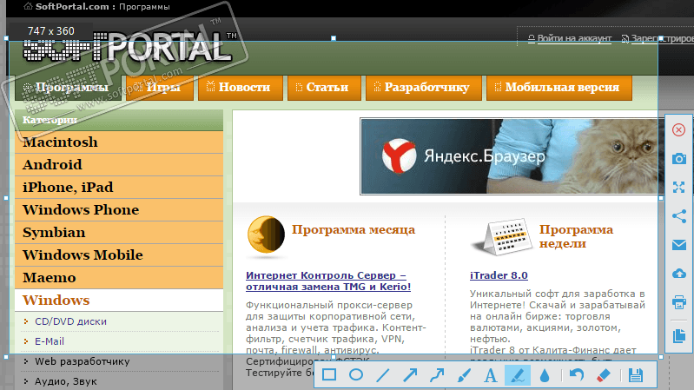Open Web разработчику subcategory

83,361
